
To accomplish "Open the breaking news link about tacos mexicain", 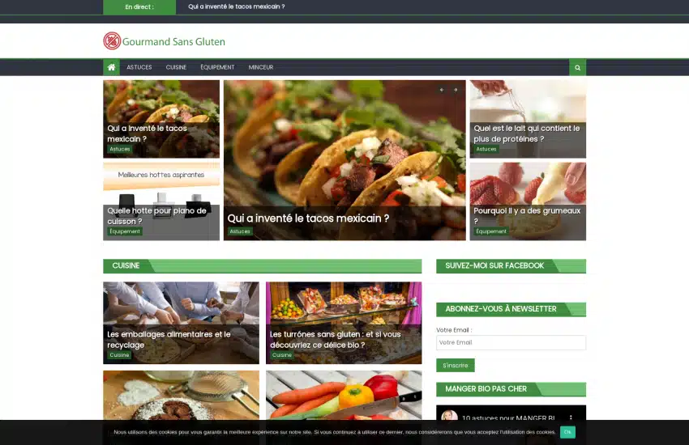I will click(x=236, y=6).
